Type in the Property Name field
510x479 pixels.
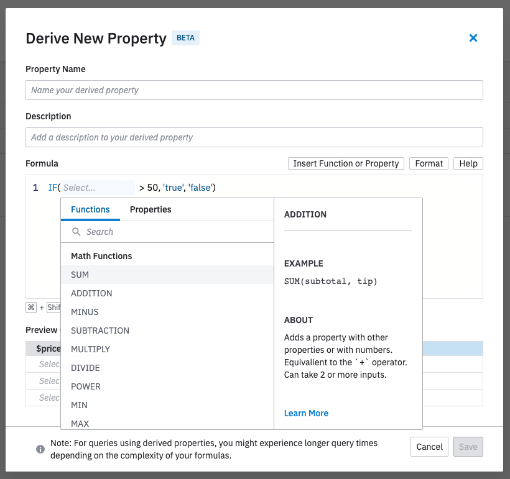click(254, 90)
